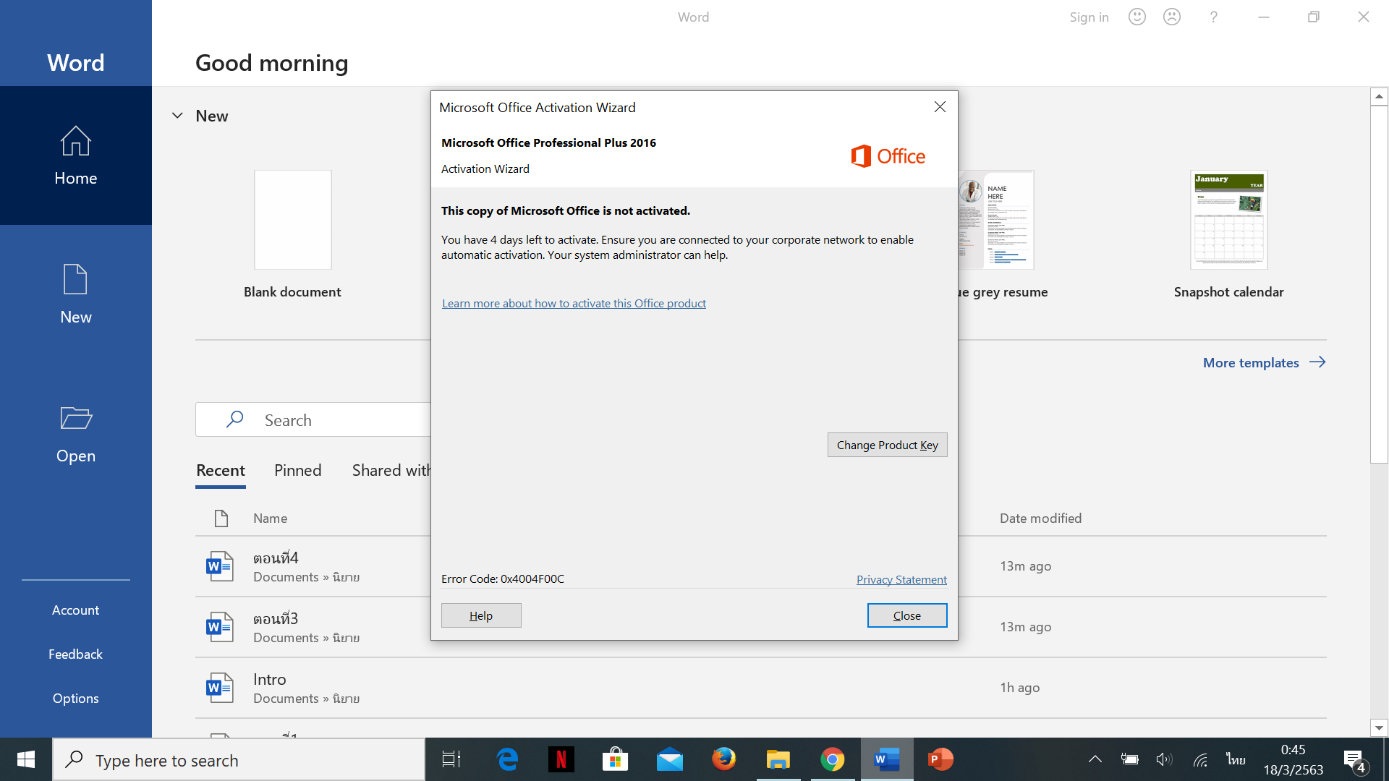Open the Windows Start menu

tap(26, 759)
